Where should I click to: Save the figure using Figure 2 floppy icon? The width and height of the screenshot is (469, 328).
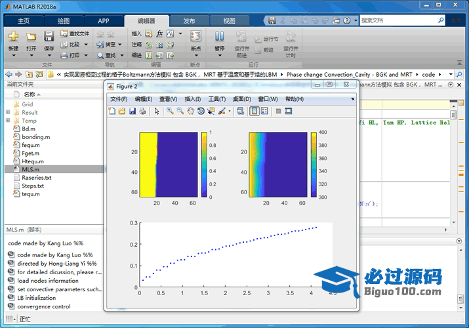133,112
